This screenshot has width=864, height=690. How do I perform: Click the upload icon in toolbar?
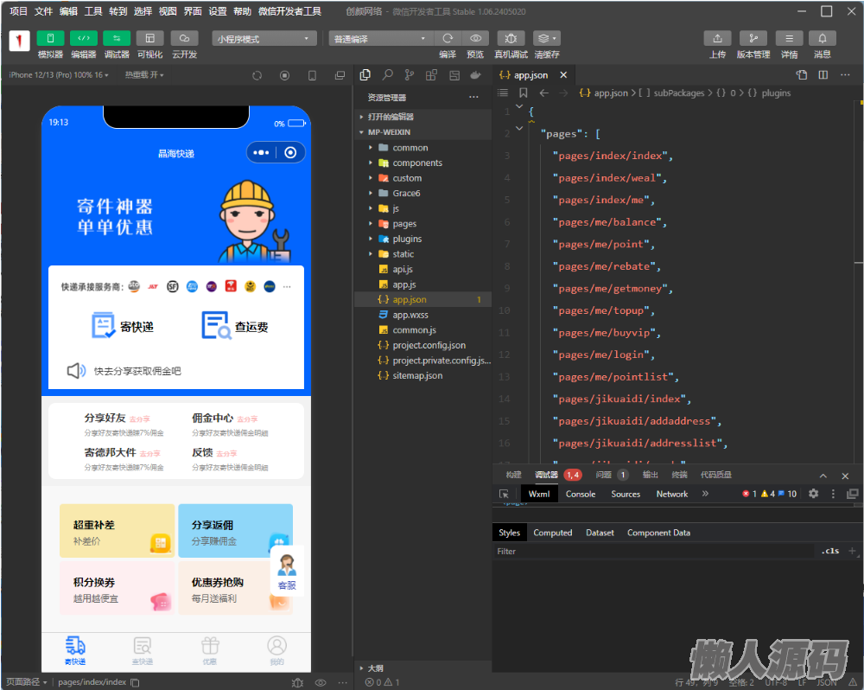tap(717, 38)
